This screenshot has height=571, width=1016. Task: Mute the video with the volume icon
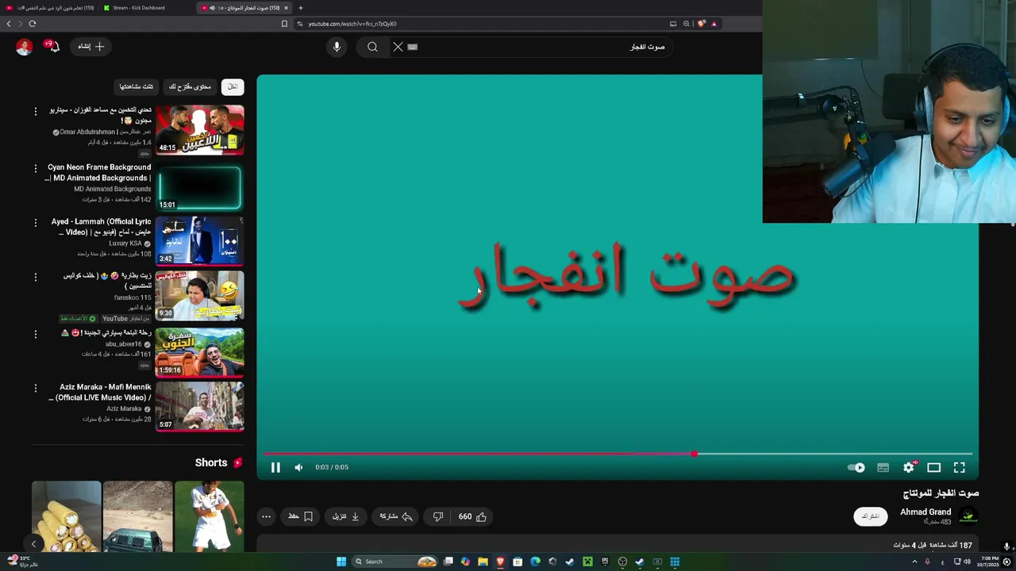pyautogui.click(x=298, y=467)
